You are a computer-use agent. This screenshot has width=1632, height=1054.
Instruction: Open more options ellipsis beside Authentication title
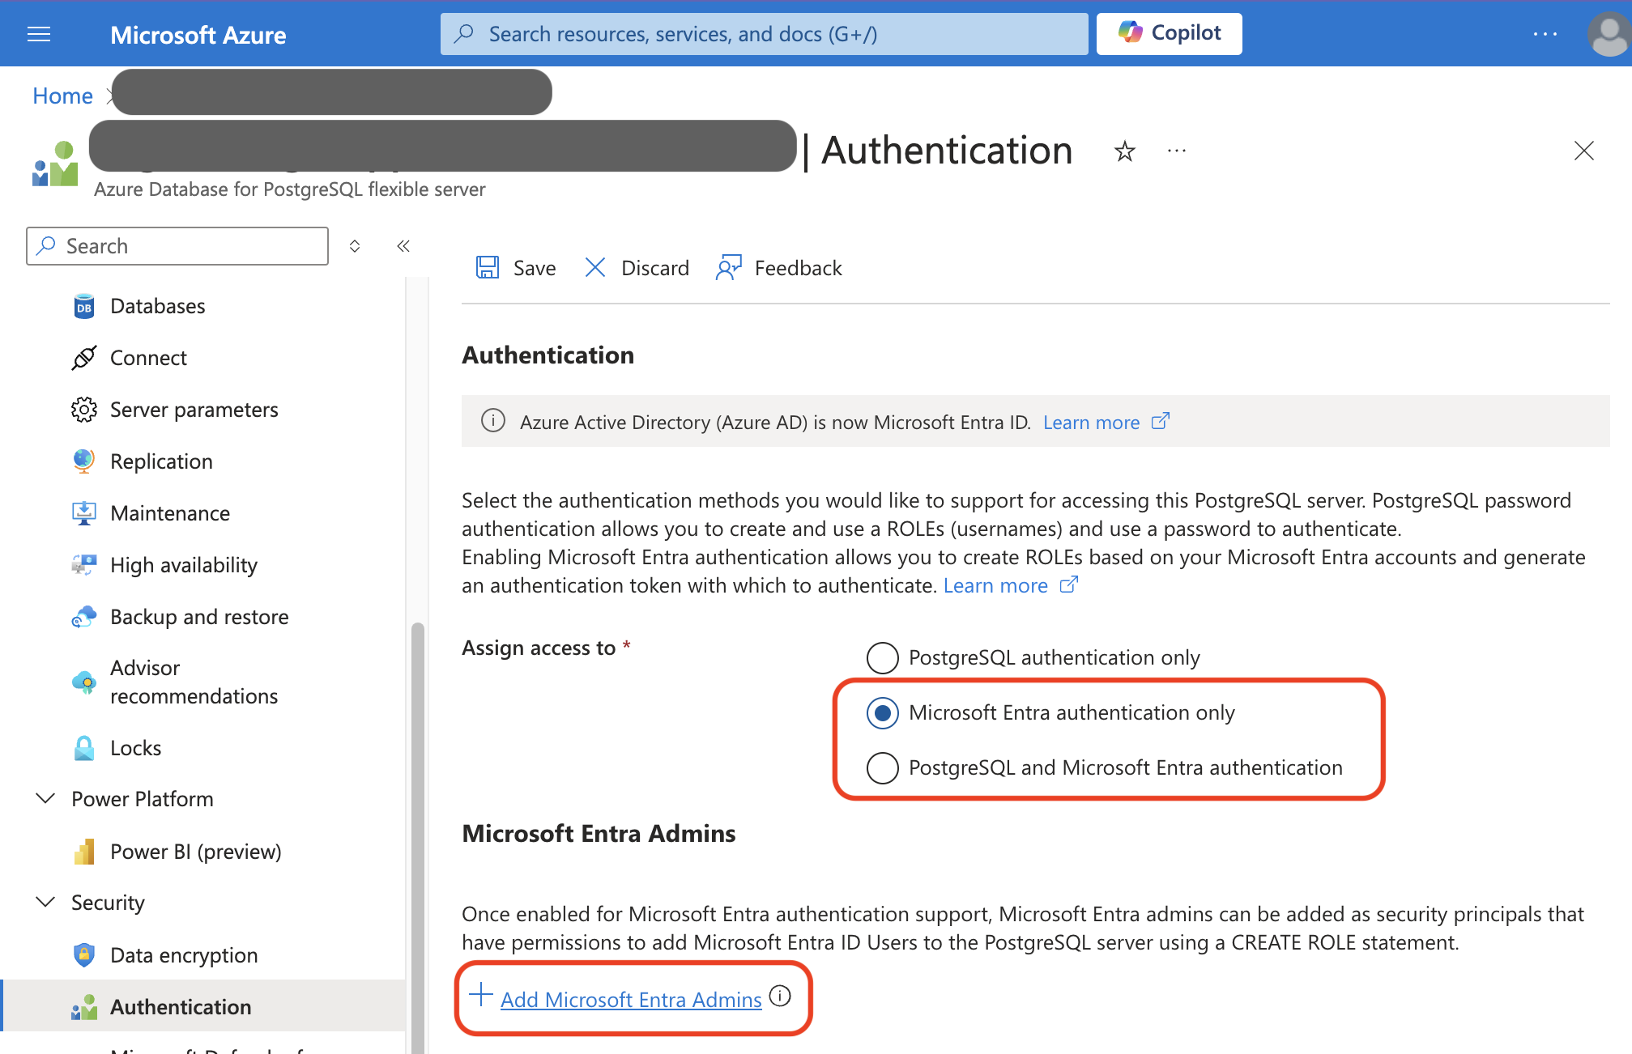1176,151
